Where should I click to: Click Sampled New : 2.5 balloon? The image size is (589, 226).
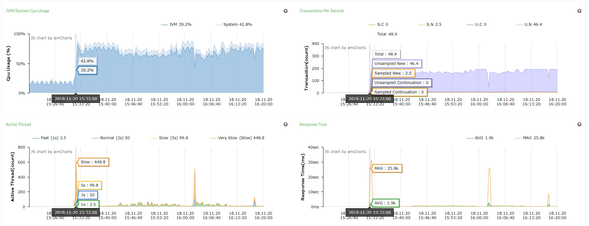(393, 73)
